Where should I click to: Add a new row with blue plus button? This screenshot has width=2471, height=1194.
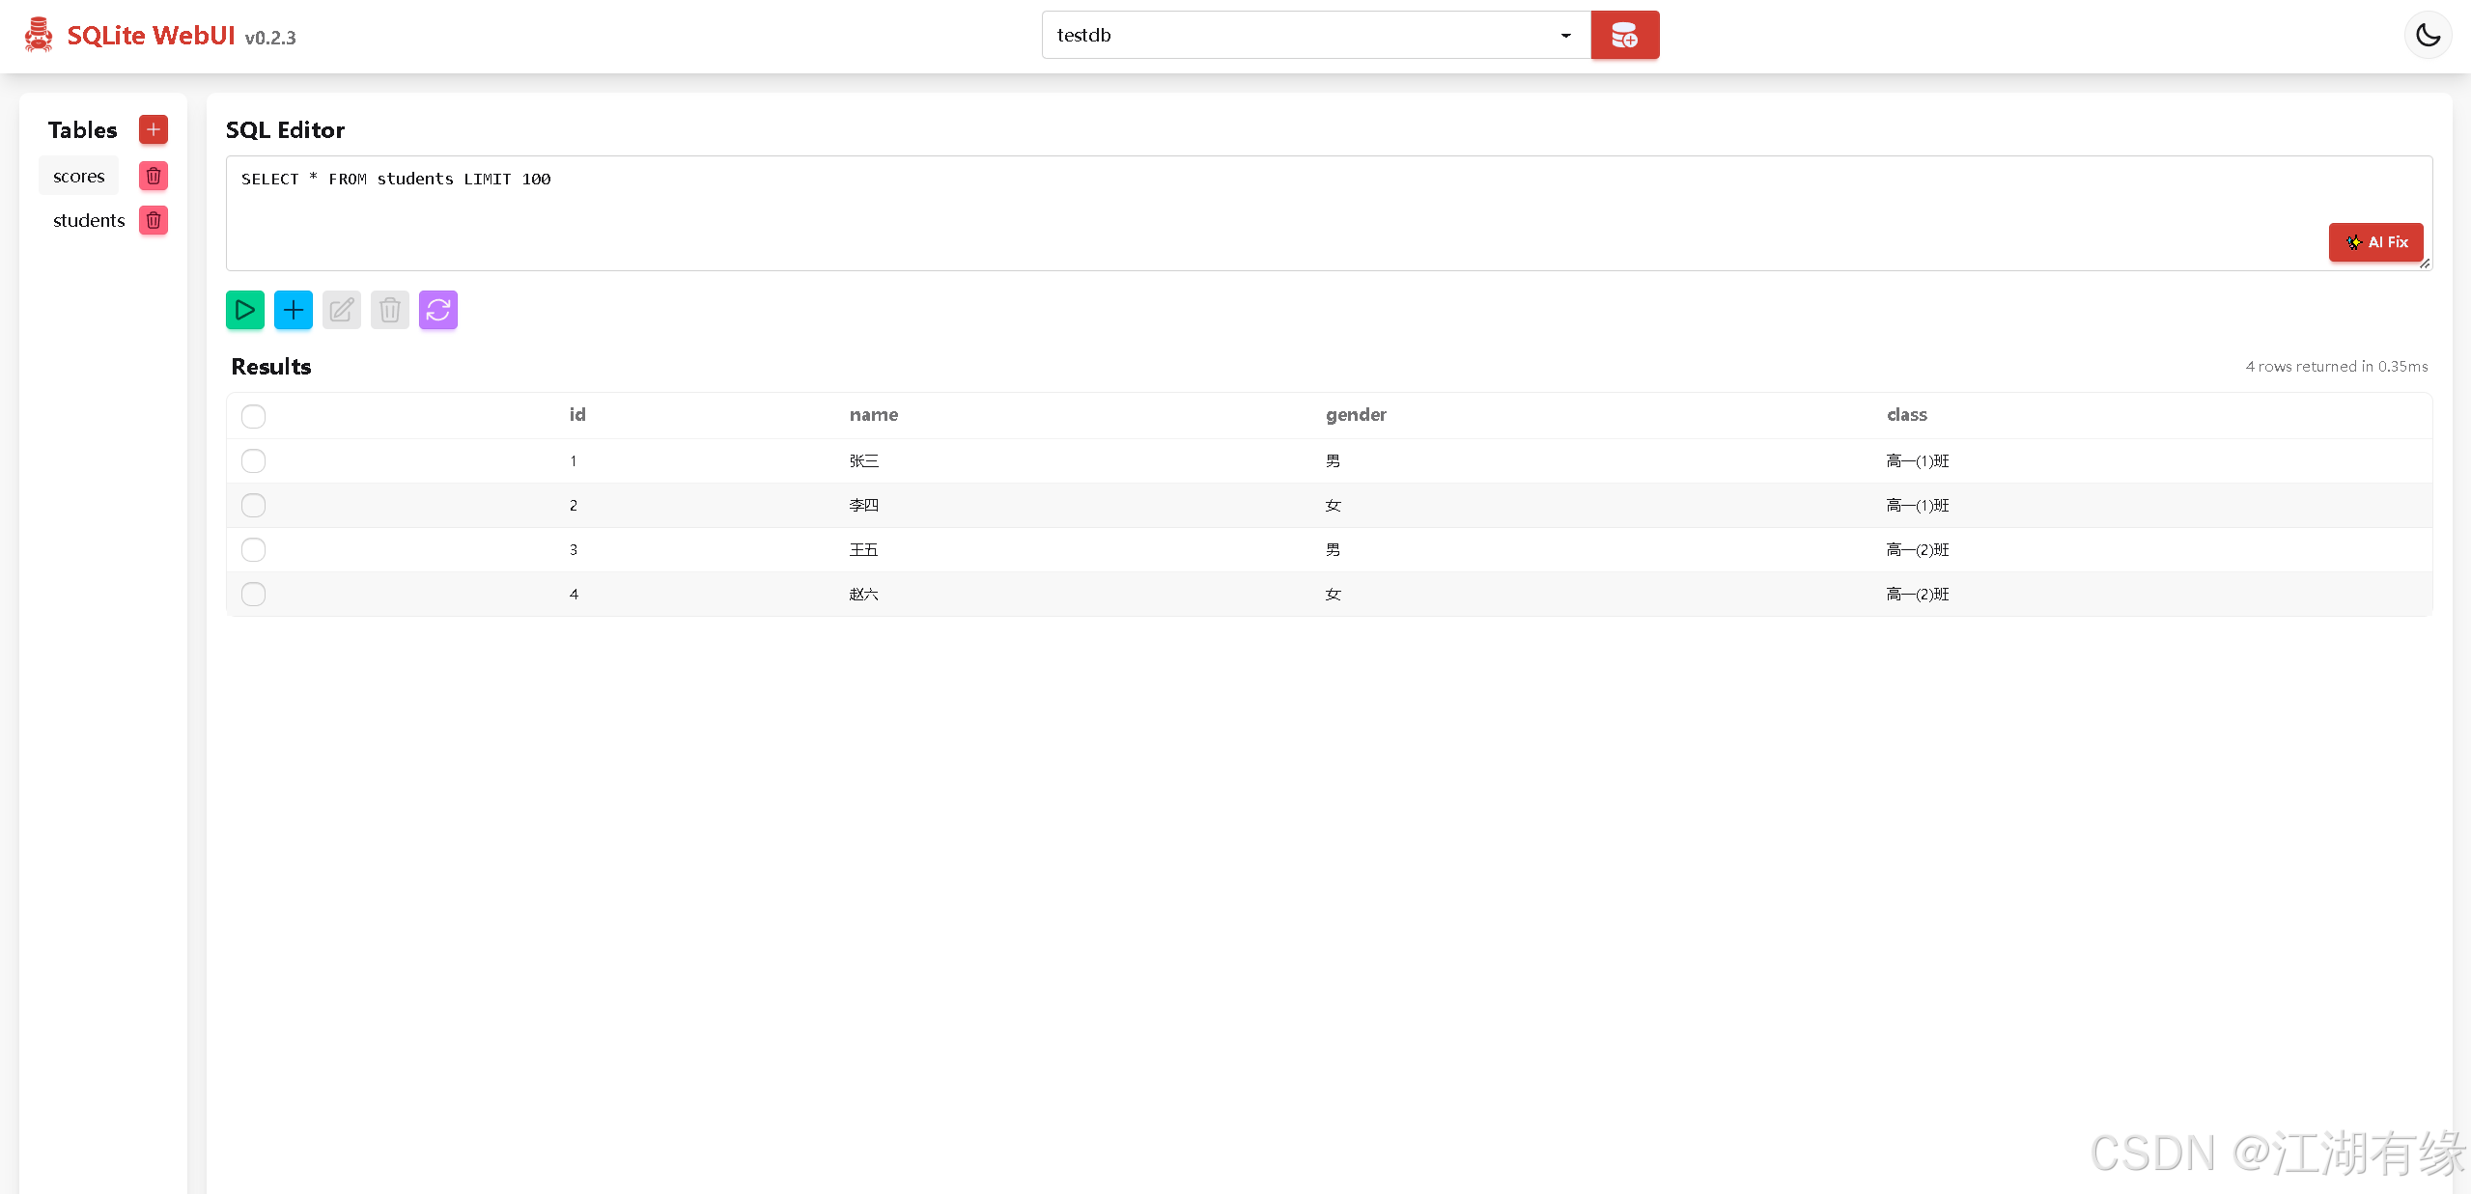(294, 310)
